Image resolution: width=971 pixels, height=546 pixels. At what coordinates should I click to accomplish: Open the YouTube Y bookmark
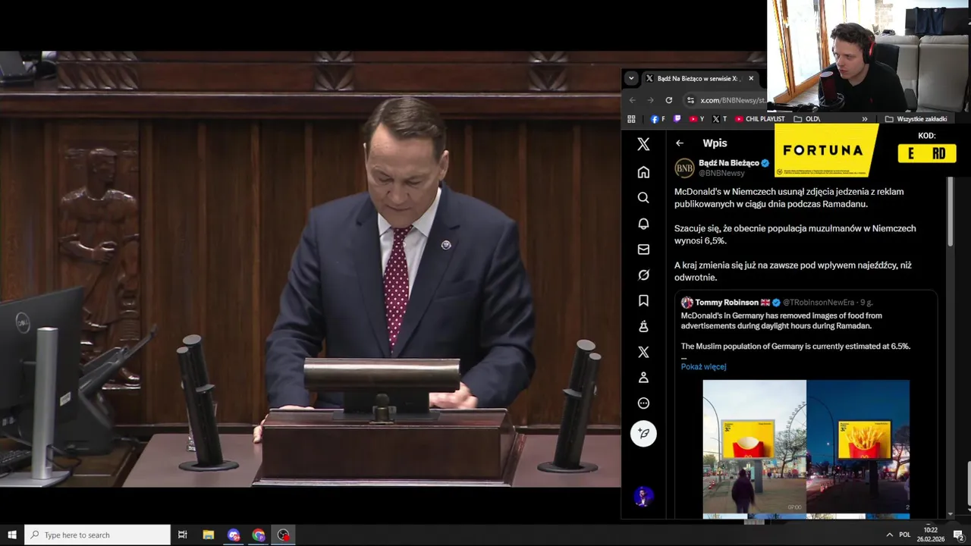click(x=696, y=119)
